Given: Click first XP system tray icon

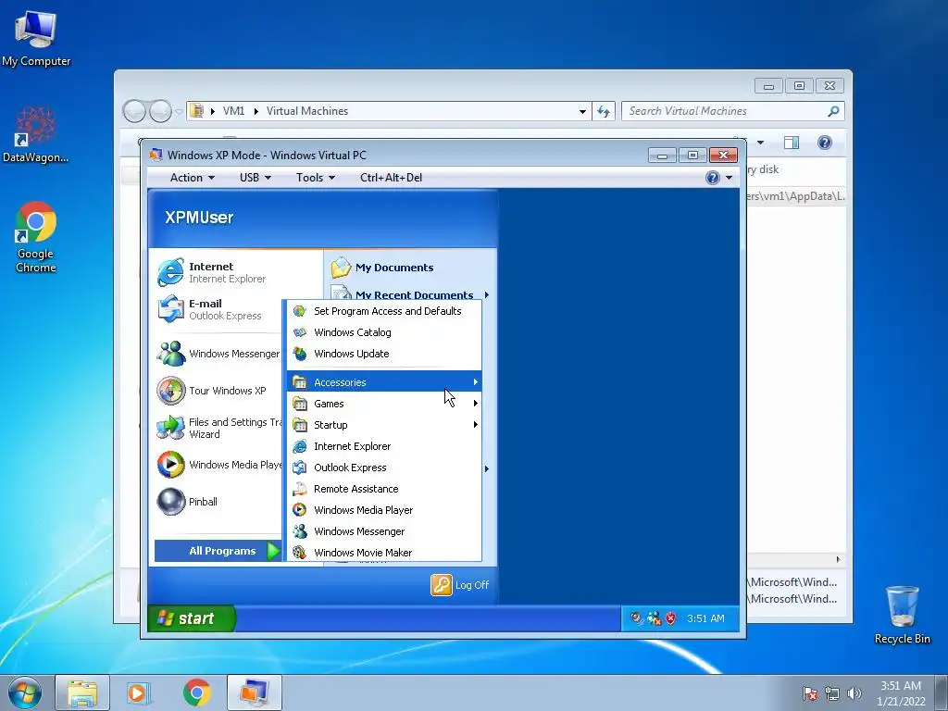Looking at the screenshot, I should point(636,617).
